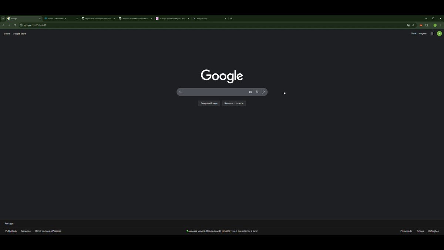This screenshot has height=250, width=444.
Task: Open the Chrome profile avatar in toolbar
Action: tap(435, 25)
